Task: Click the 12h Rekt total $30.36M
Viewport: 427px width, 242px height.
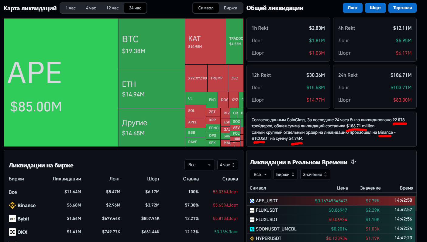Action: point(316,75)
